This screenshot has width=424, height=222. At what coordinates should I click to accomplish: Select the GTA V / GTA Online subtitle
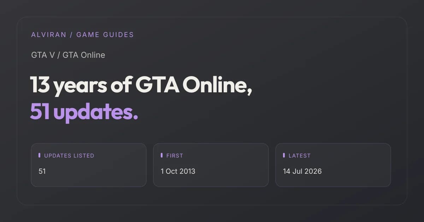68,55
